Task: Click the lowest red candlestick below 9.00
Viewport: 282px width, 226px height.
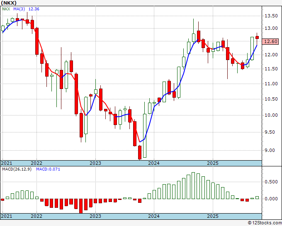Action: pyautogui.click(x=140, y=152)
